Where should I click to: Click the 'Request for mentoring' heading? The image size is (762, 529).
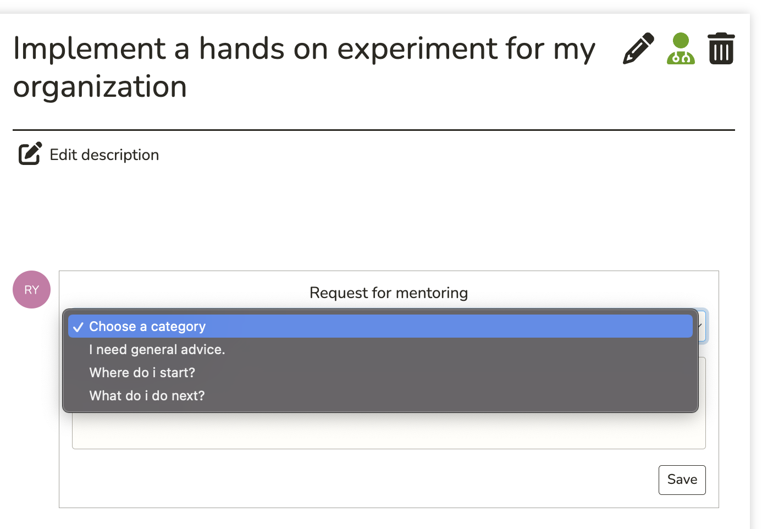tap(389, 293)
